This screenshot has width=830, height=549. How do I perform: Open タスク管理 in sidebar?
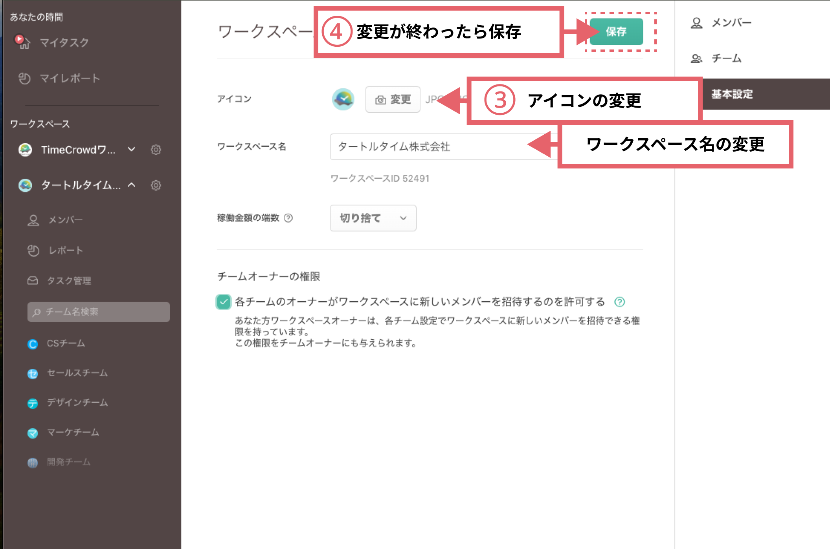69,280
